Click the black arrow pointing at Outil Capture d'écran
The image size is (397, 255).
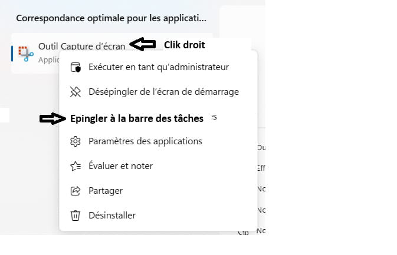pos(142,44)
